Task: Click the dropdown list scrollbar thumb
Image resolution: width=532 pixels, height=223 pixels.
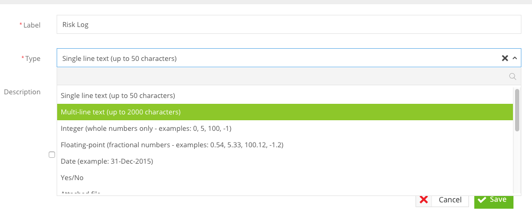Action: tap(517, 110)
